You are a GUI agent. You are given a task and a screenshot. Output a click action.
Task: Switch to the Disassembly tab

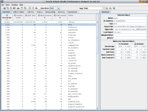pyautogui.click(x=50, y=12)
